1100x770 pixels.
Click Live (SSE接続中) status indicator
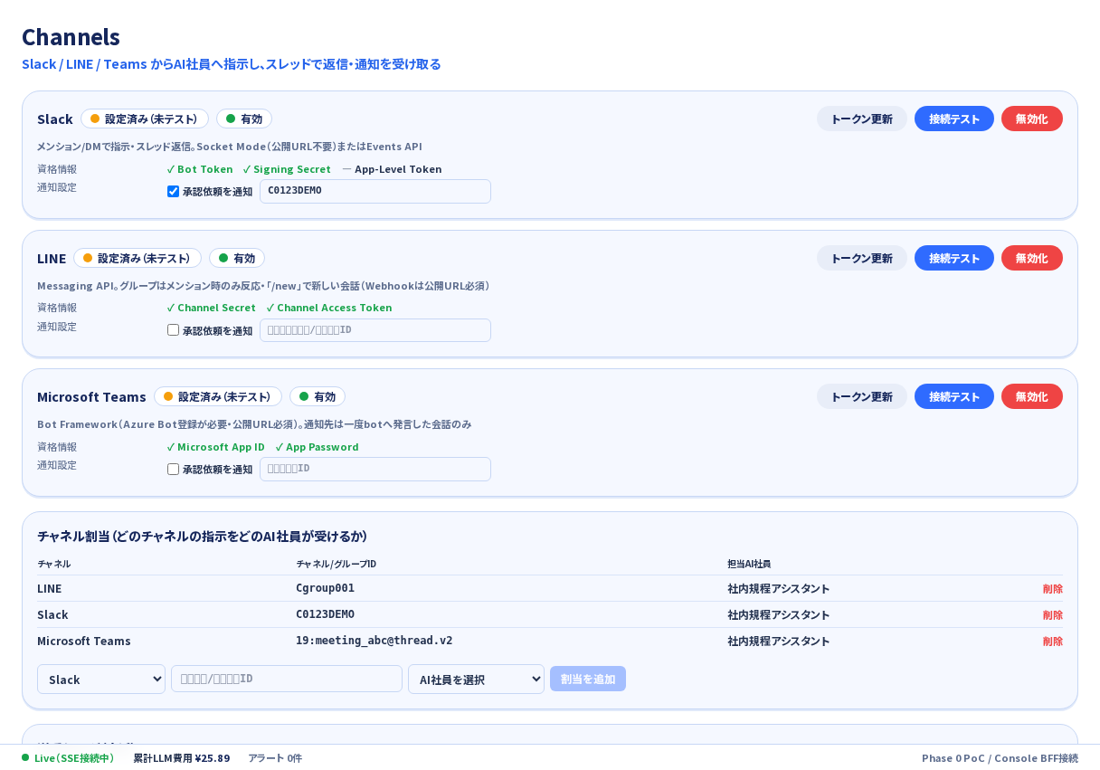(68, 758)
